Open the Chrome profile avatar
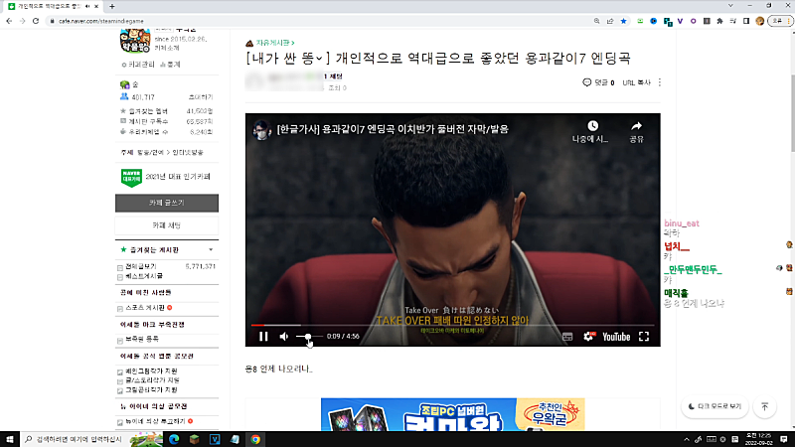Screen dimensions: 795x447 pos(759,21)
